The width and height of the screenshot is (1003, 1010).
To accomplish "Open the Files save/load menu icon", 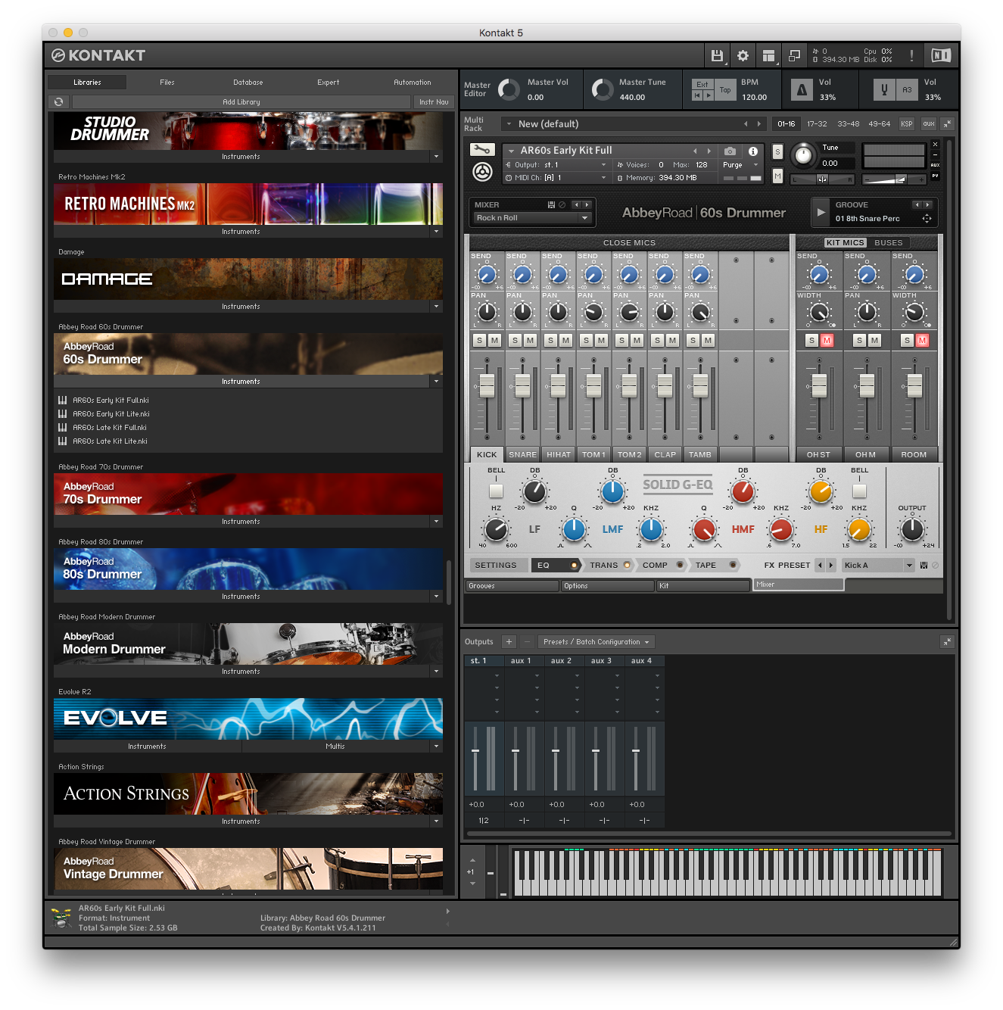I will pyautogui.click(x=716, y=55).
